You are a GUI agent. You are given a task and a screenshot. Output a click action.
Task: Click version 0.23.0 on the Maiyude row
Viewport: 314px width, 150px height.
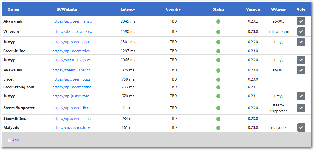[253, 127]
